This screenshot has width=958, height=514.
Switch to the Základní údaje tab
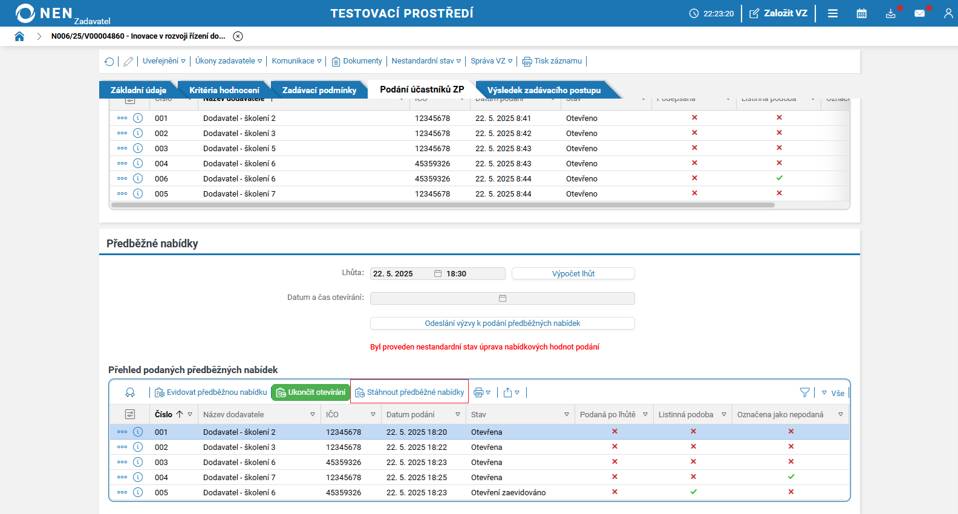click(x=138, y=90)
